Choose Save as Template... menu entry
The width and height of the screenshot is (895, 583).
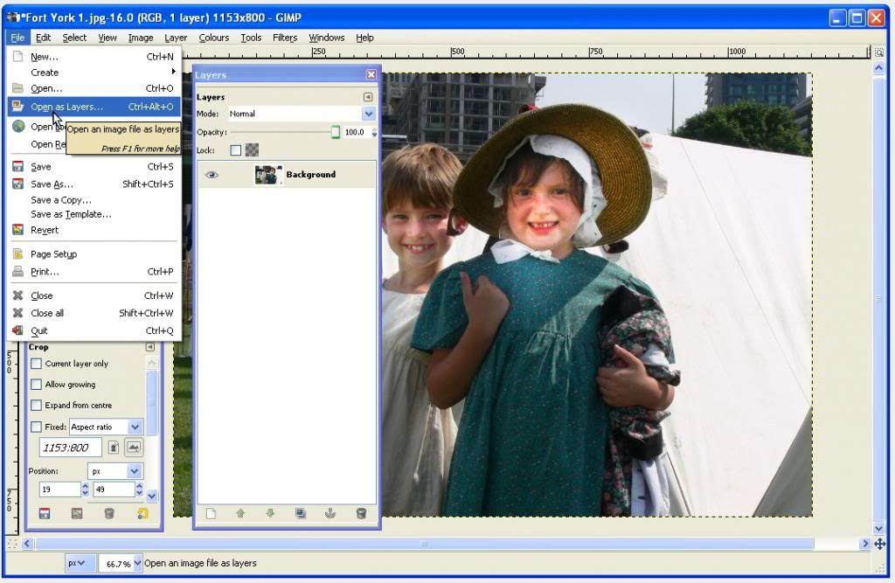[x=94, y=214]
